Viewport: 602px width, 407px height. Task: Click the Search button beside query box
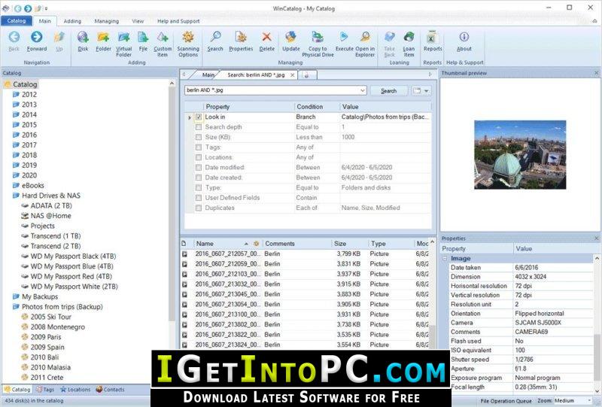[388, 91]
